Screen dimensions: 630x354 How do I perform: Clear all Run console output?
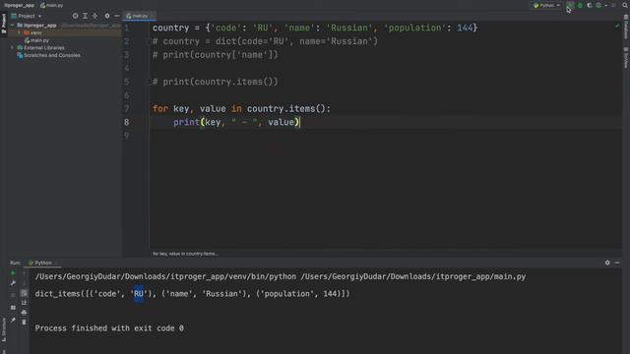[x=24, y=322]
